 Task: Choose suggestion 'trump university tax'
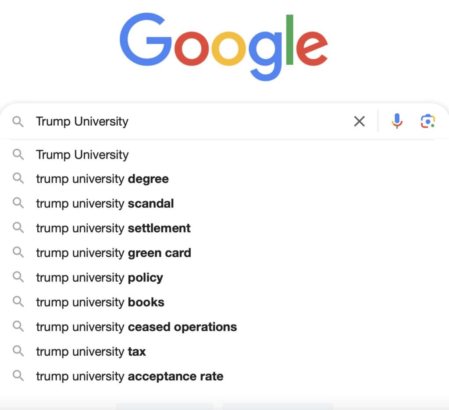click(x=224, y=351)
